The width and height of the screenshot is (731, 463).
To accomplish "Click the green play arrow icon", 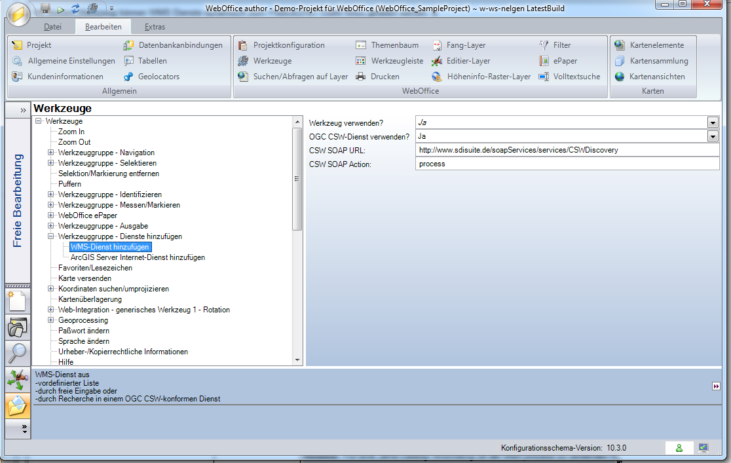I will (61, 9).
